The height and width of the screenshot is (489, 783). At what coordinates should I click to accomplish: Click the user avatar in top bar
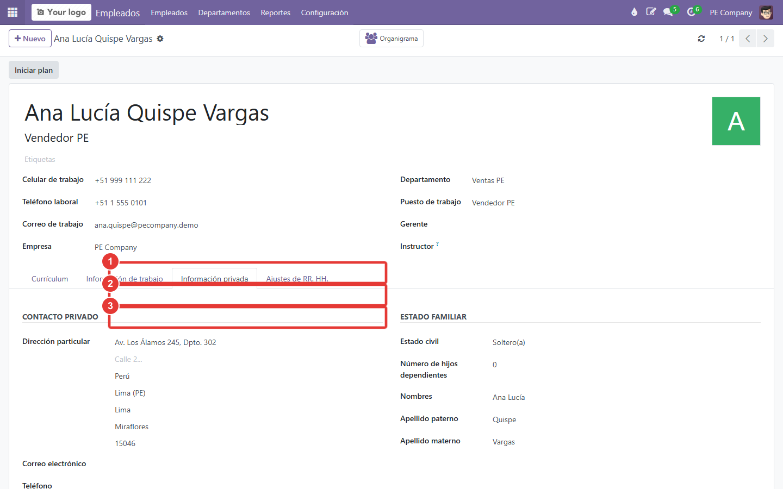(x=766, y=12)
